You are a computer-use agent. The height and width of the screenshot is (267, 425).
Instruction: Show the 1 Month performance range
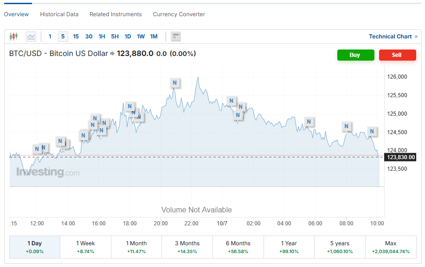click(136, 247)
